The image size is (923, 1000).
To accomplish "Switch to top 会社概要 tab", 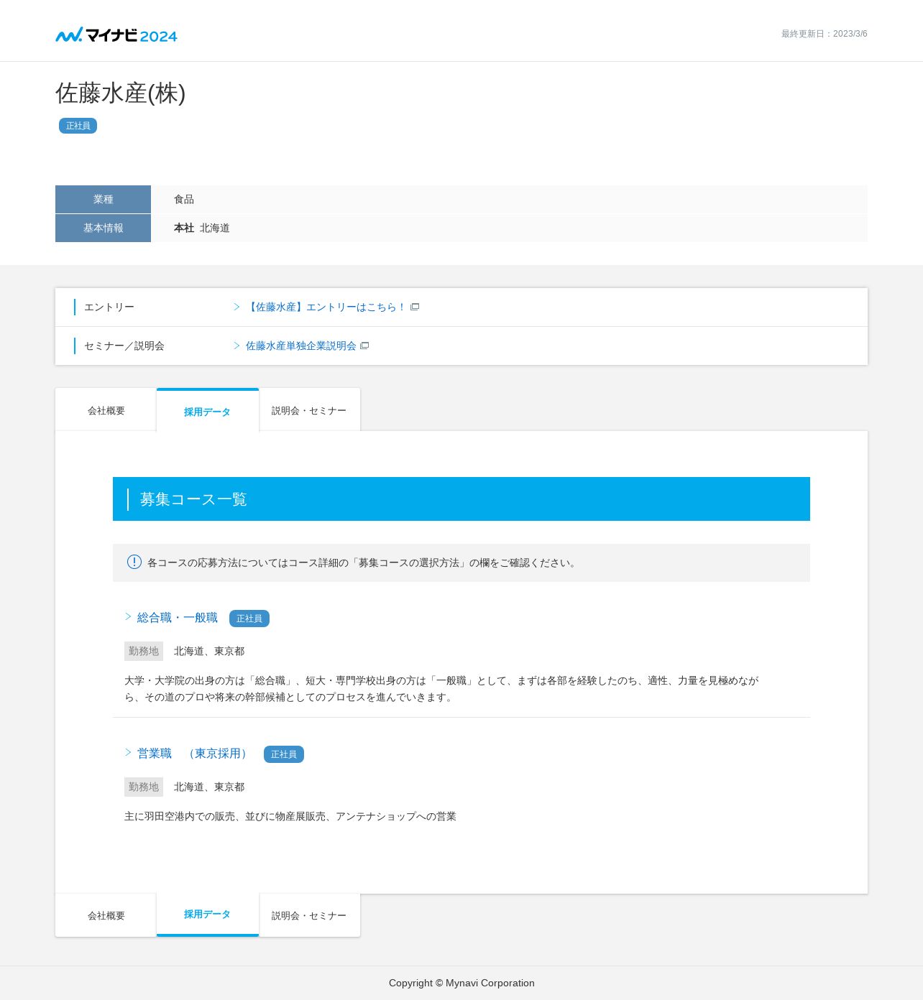I will (106, 410).
